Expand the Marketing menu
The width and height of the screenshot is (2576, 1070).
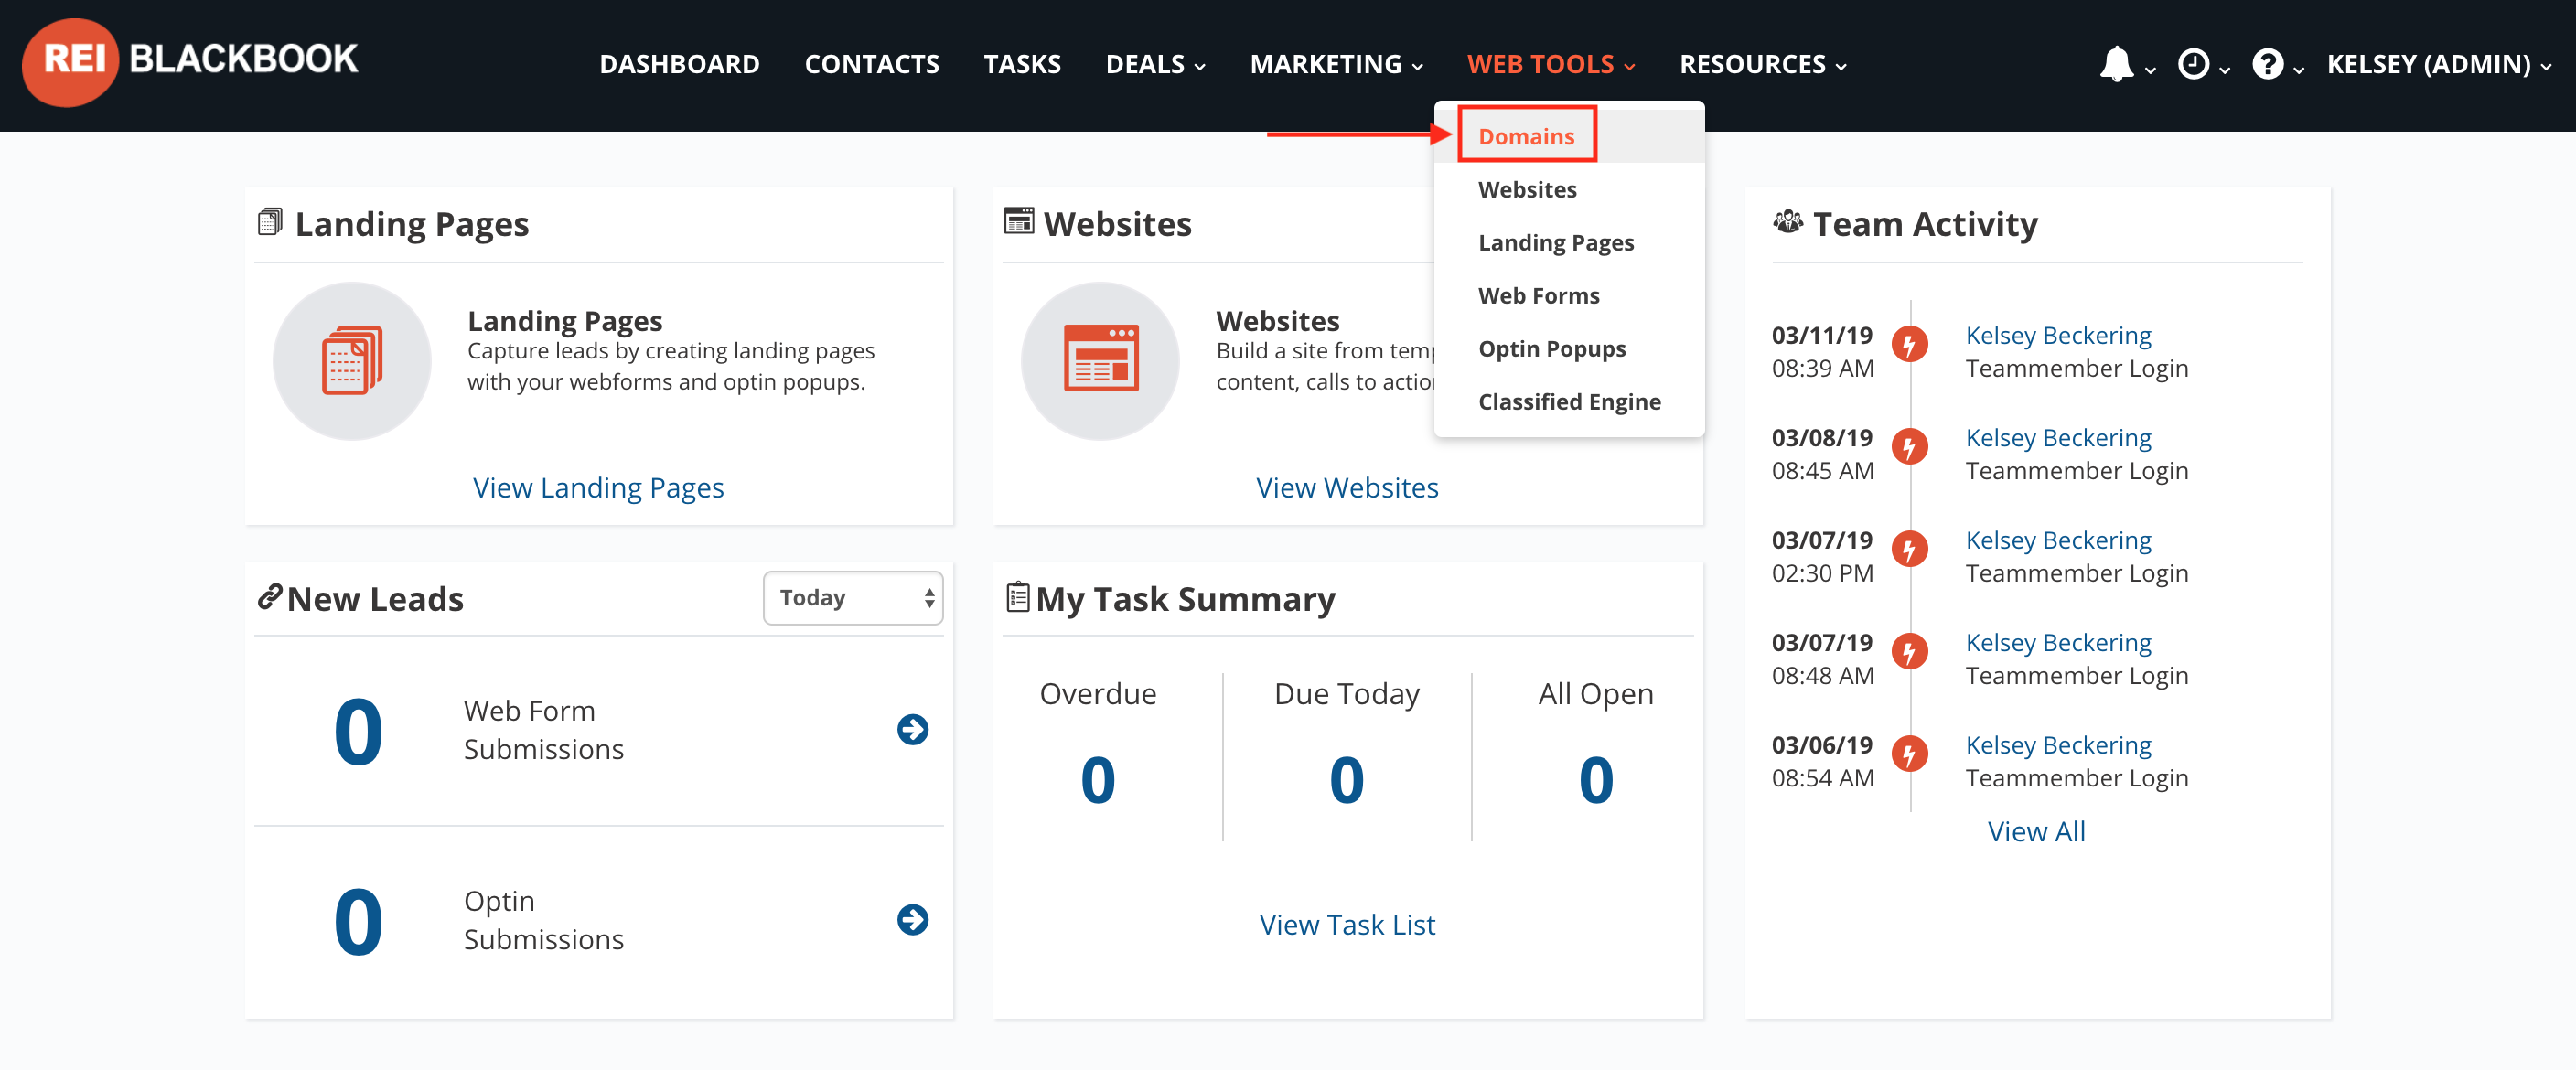coord(1336,64)
